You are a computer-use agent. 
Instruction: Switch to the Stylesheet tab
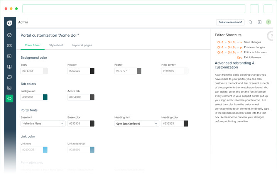[x=56, y=45]
